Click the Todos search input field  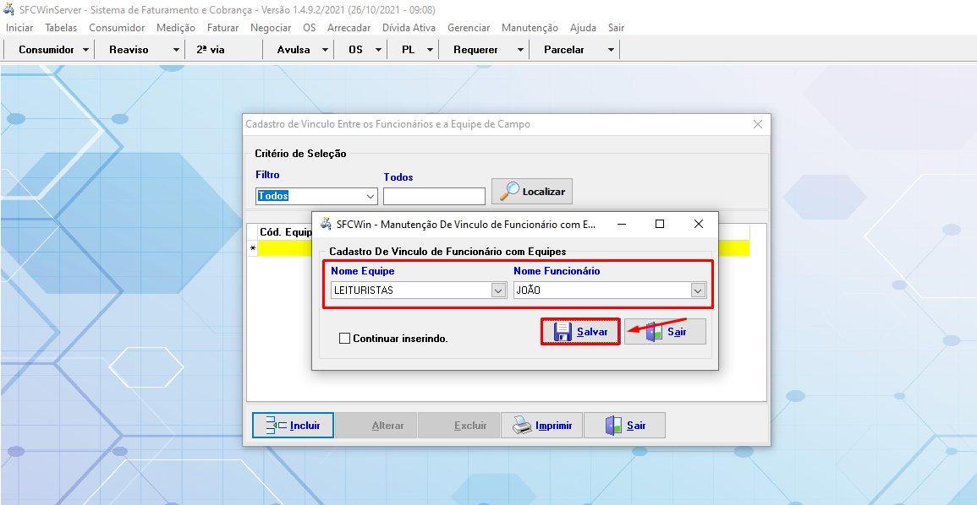[434, 196]
